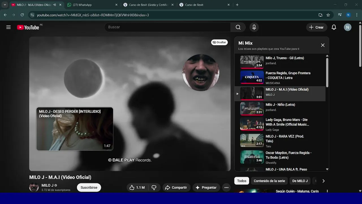Switch to the last Curso de Revit tab
Image resolution: width=362 pixels, height=204 pixels.
(205, 5)
